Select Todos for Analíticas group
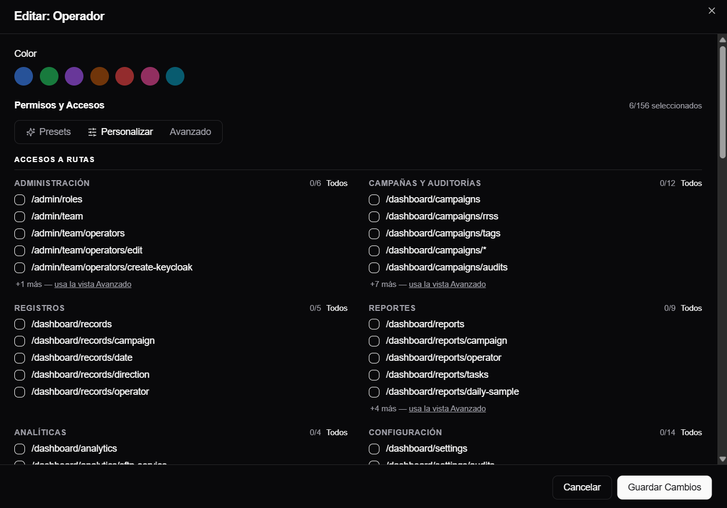This screenshot has height=508, width=727. point(337,433)
